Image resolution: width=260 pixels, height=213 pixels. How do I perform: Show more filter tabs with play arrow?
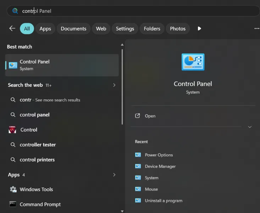coord(199,28)
